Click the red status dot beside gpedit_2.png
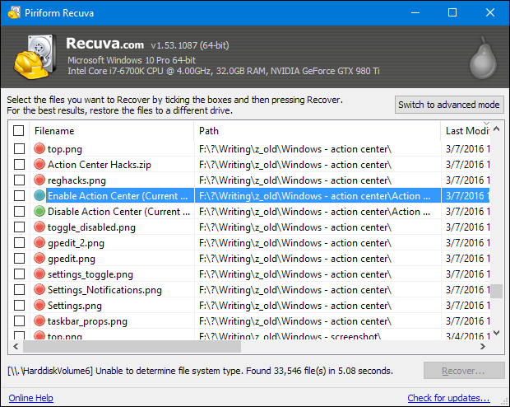Viewport: 510px width, 407px height. pos(39,242)
